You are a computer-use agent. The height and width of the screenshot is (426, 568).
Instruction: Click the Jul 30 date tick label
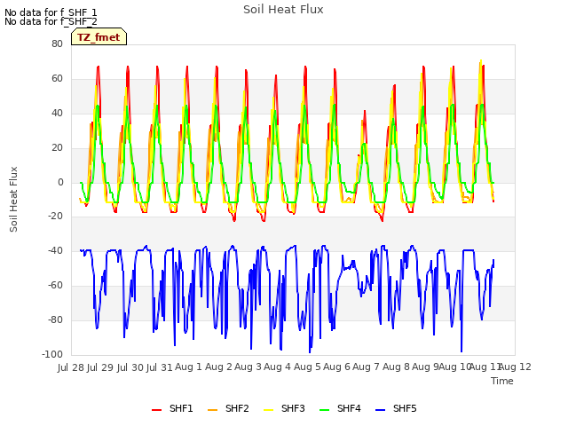[x=130, y=367]
